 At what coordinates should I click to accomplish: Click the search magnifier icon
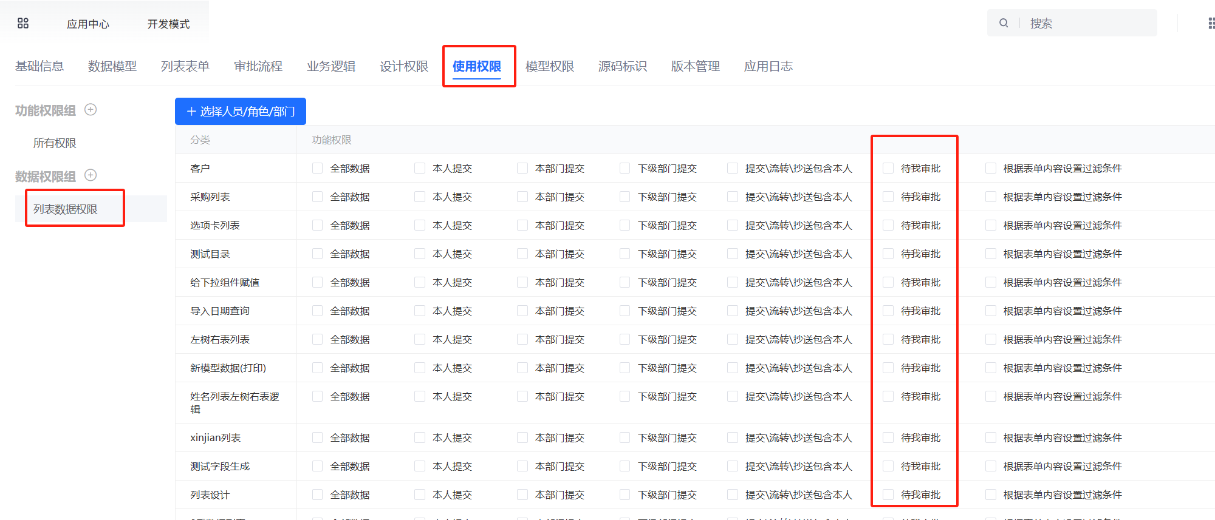click(1004, 23)
